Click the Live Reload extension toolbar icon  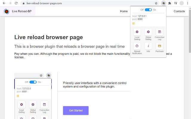[x=164, y=3]
